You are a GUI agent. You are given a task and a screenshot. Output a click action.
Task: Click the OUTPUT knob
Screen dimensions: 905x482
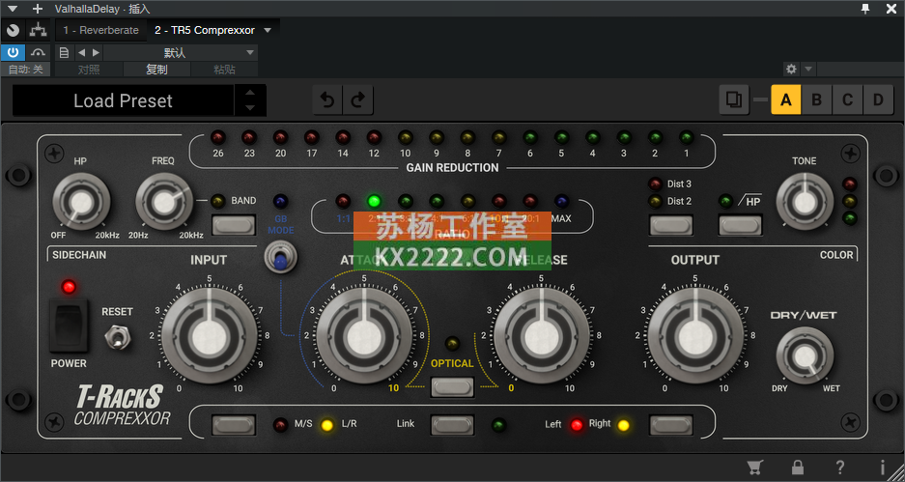695,336
